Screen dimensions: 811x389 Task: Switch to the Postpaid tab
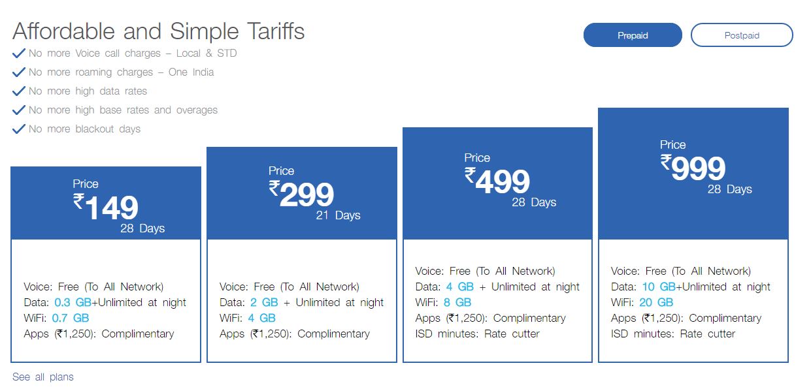click(x=742, y=35)
